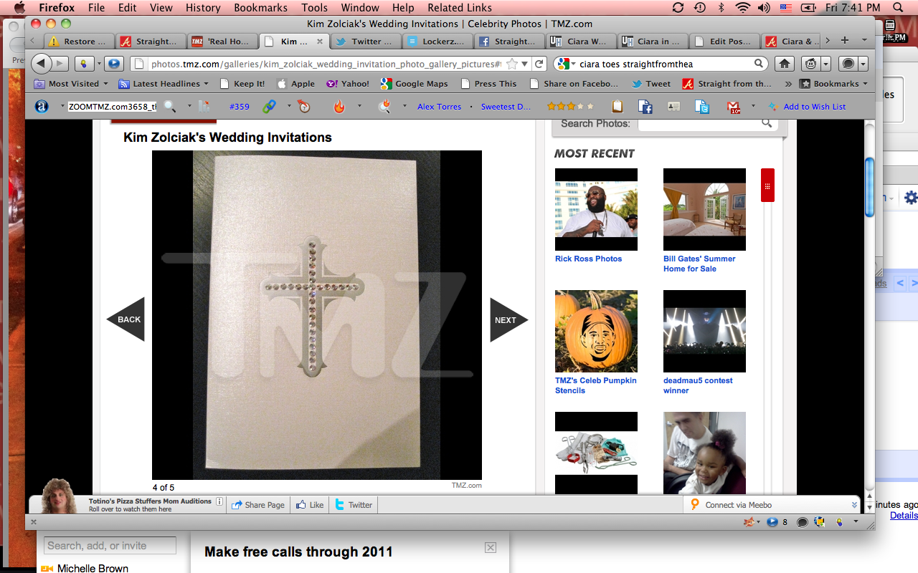This screenshot has height=573, width=918.
Task: Click the Gmail icon in the toolbar
Action: pos(734,107)
